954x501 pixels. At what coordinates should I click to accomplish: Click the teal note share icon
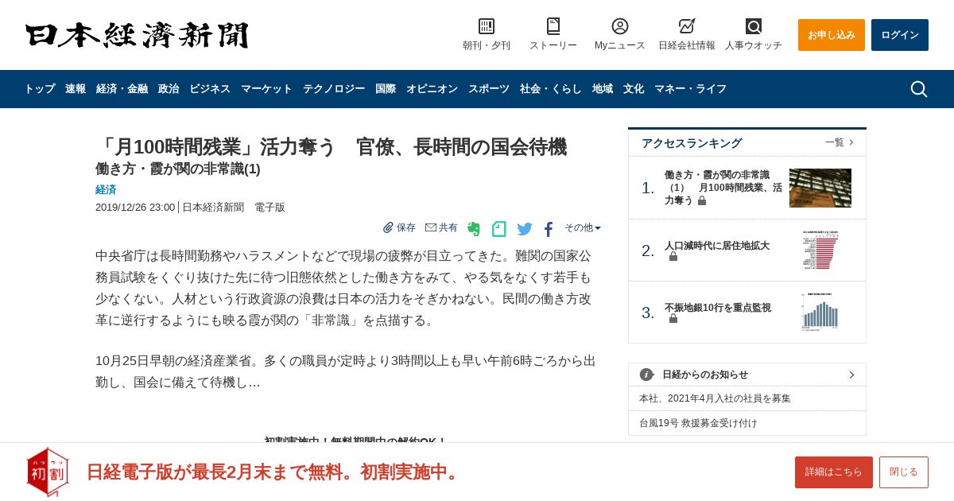point(499,229)
